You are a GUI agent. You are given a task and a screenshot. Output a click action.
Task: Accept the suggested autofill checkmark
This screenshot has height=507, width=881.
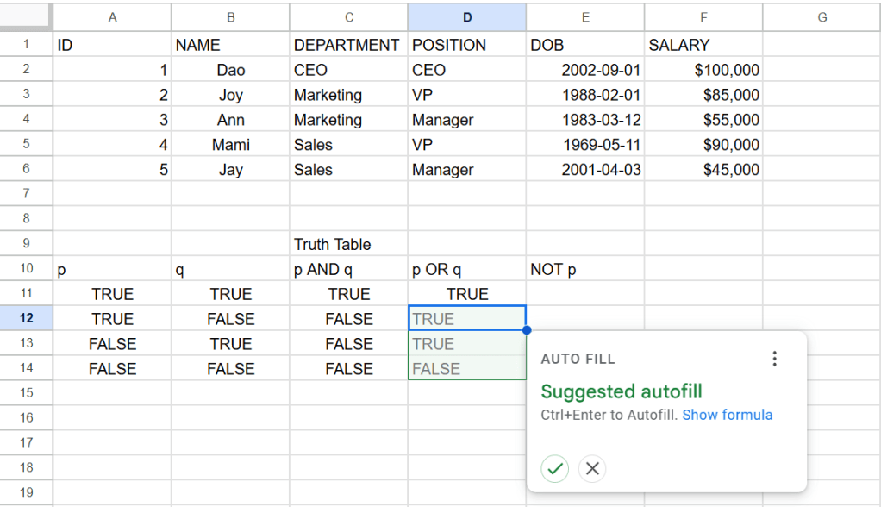point(555,468)
